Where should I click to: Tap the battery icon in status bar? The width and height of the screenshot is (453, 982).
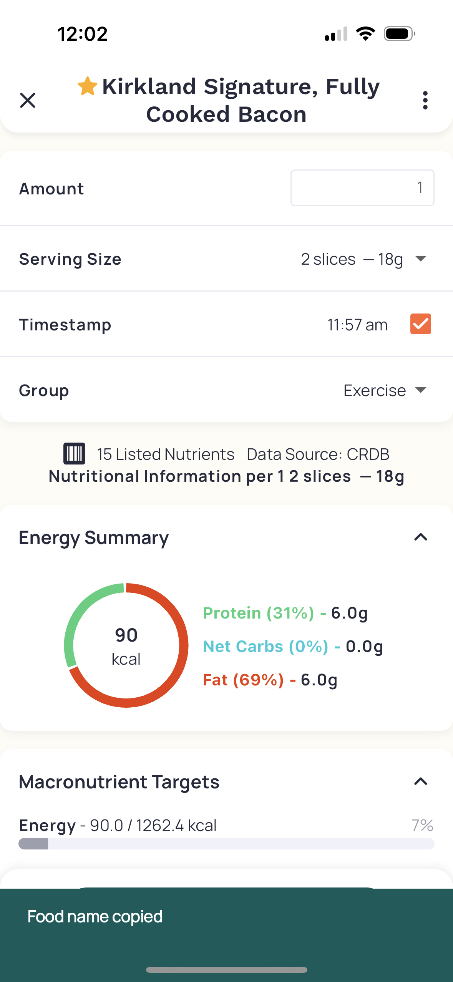[x=399, y=34]
